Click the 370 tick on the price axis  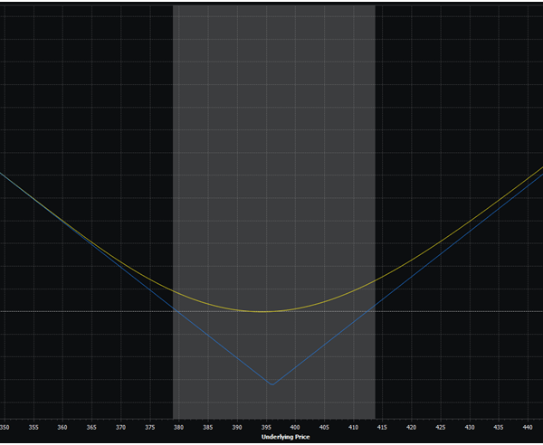tap(120, 426)
